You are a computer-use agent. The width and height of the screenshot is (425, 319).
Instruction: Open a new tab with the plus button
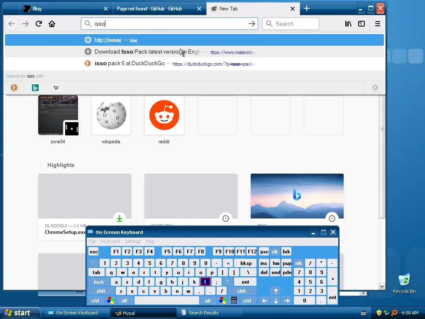[x=307, y=8]
